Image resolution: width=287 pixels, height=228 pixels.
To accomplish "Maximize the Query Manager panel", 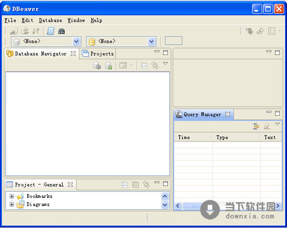I will pos(277,113).
